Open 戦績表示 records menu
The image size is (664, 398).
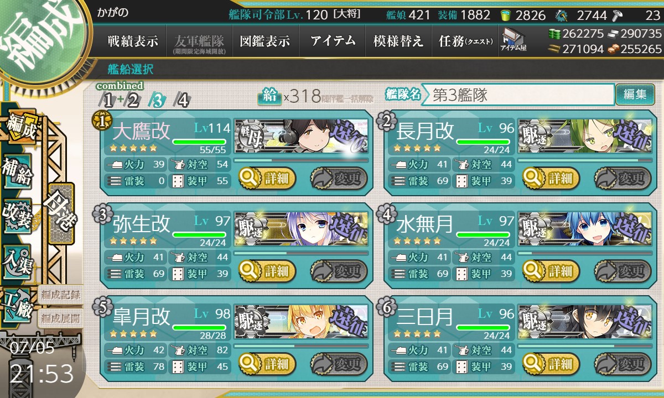point(133,41)
